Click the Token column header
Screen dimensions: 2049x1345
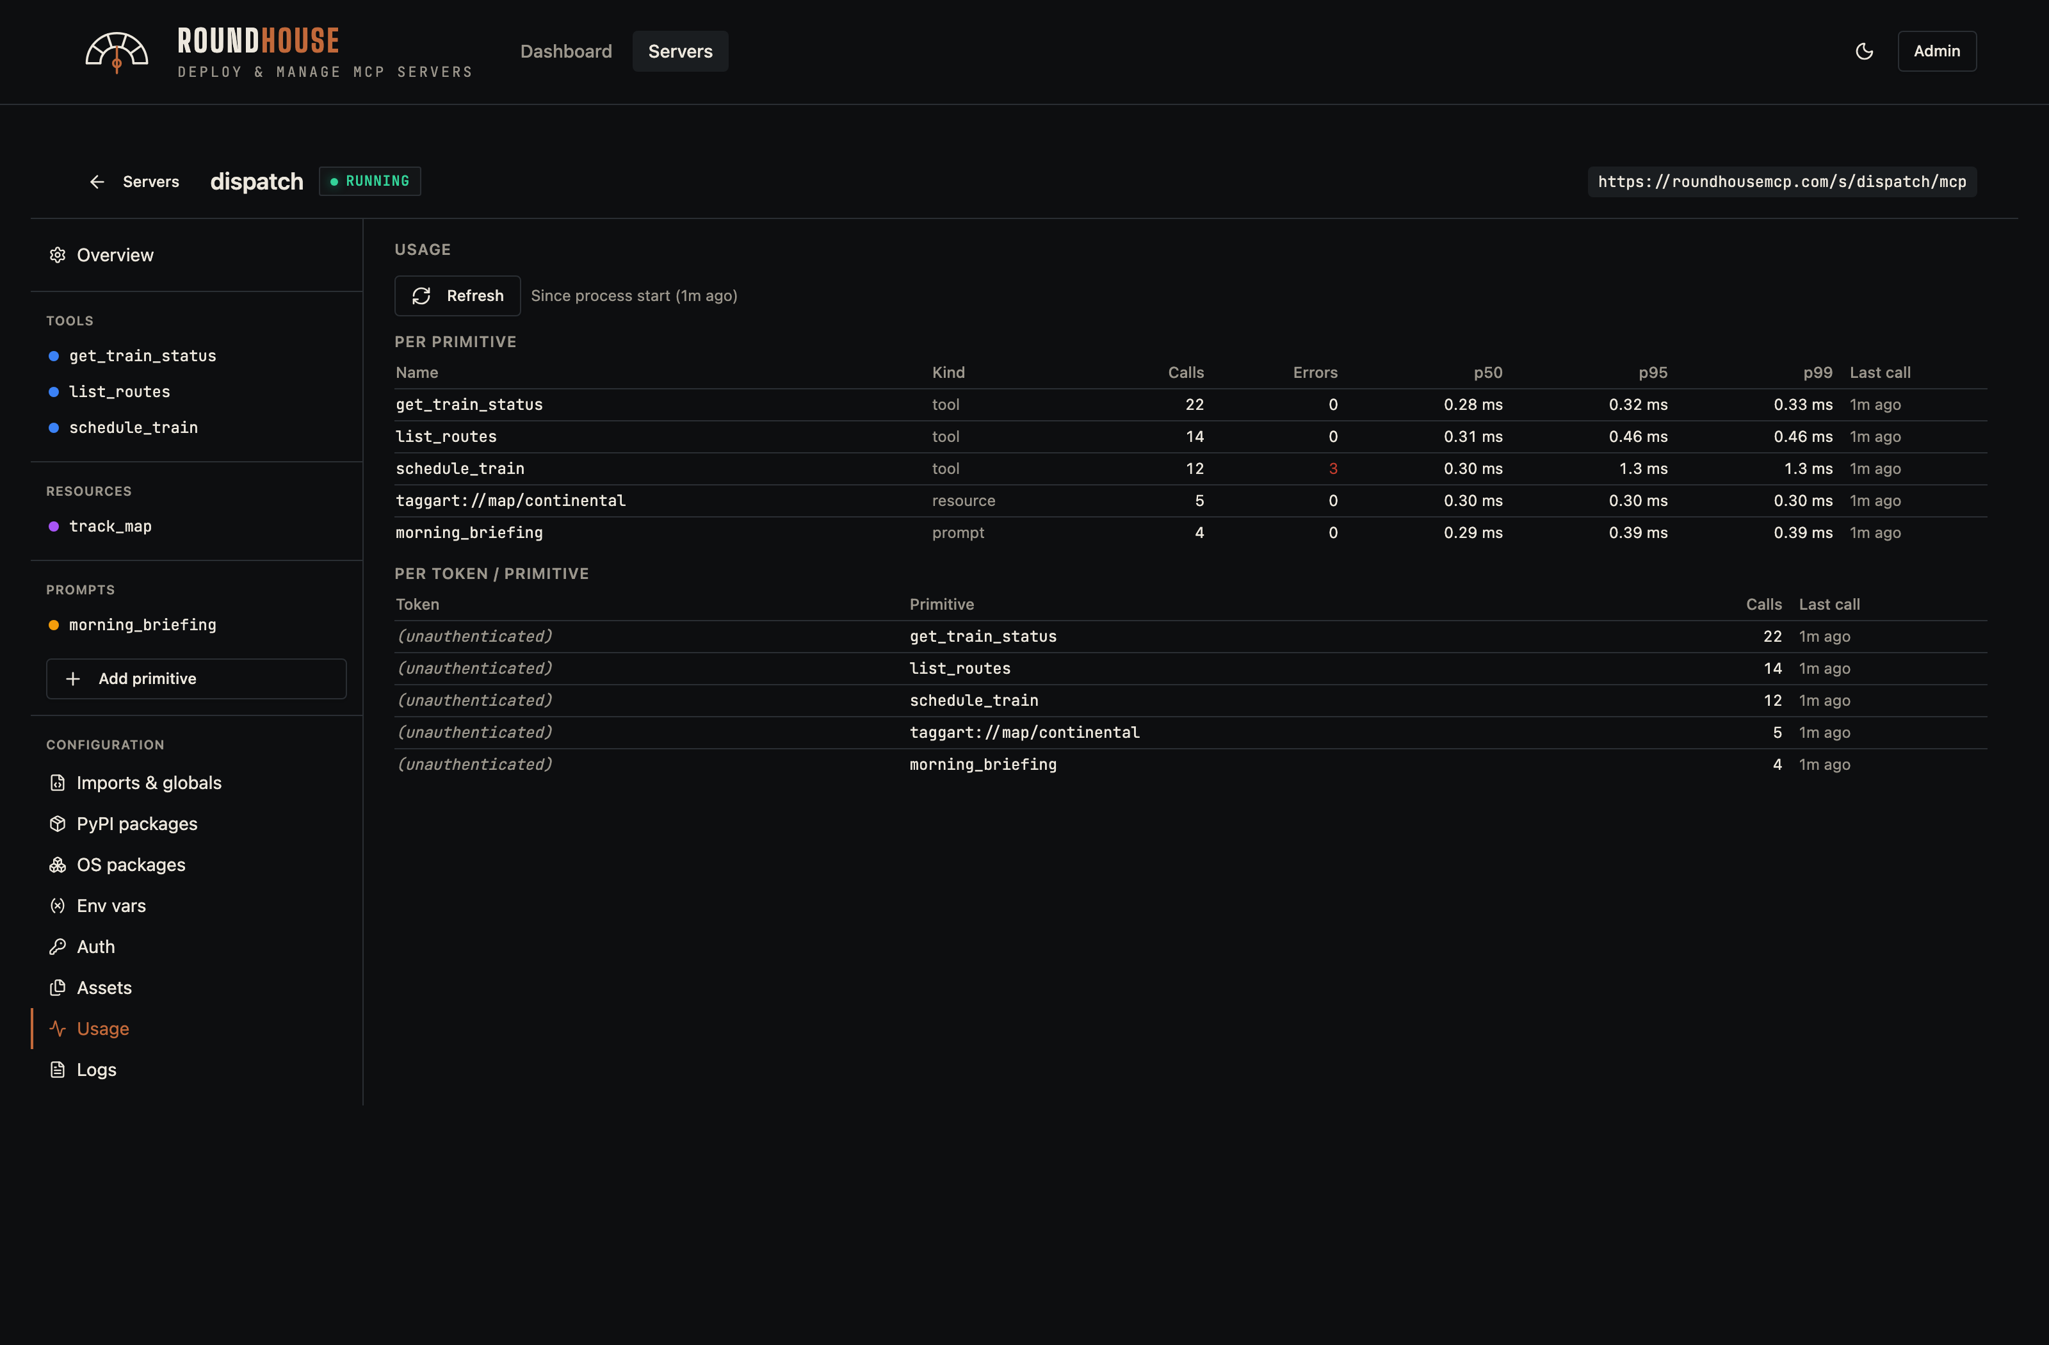click(x=417, y=605)
